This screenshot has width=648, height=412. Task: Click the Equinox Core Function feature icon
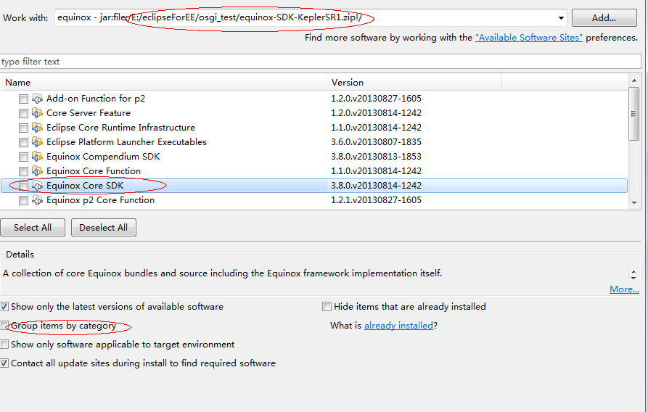pos(38,171)
